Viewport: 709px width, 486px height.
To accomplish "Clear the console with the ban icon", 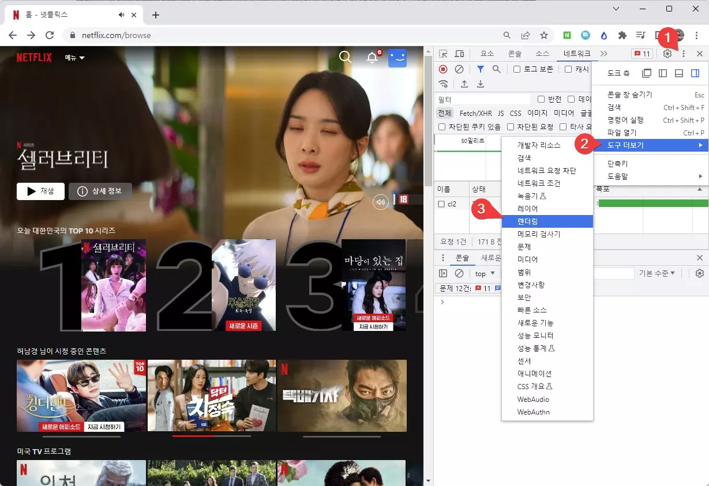I will coord(459,273).
